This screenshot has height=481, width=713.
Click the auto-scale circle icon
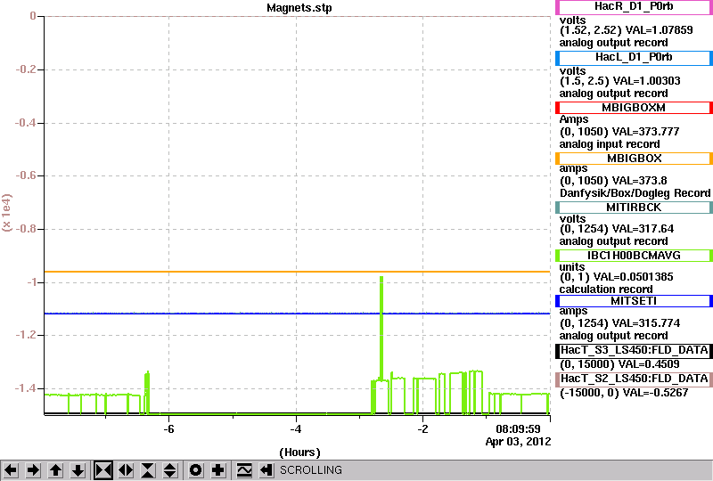196,470
